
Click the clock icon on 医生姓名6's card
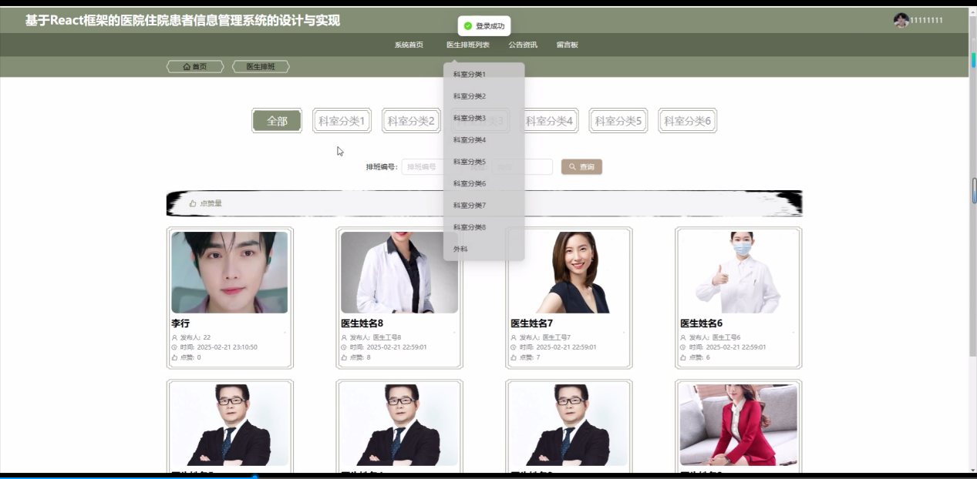pos(683,347)
